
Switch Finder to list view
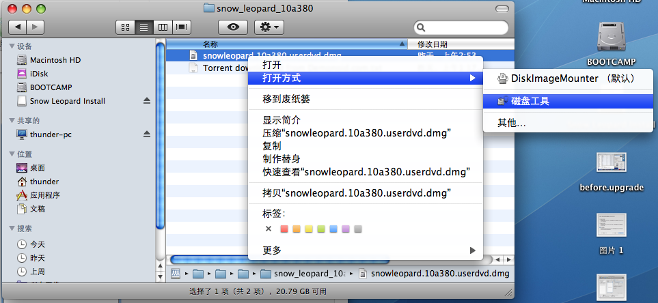coord(144,27)
